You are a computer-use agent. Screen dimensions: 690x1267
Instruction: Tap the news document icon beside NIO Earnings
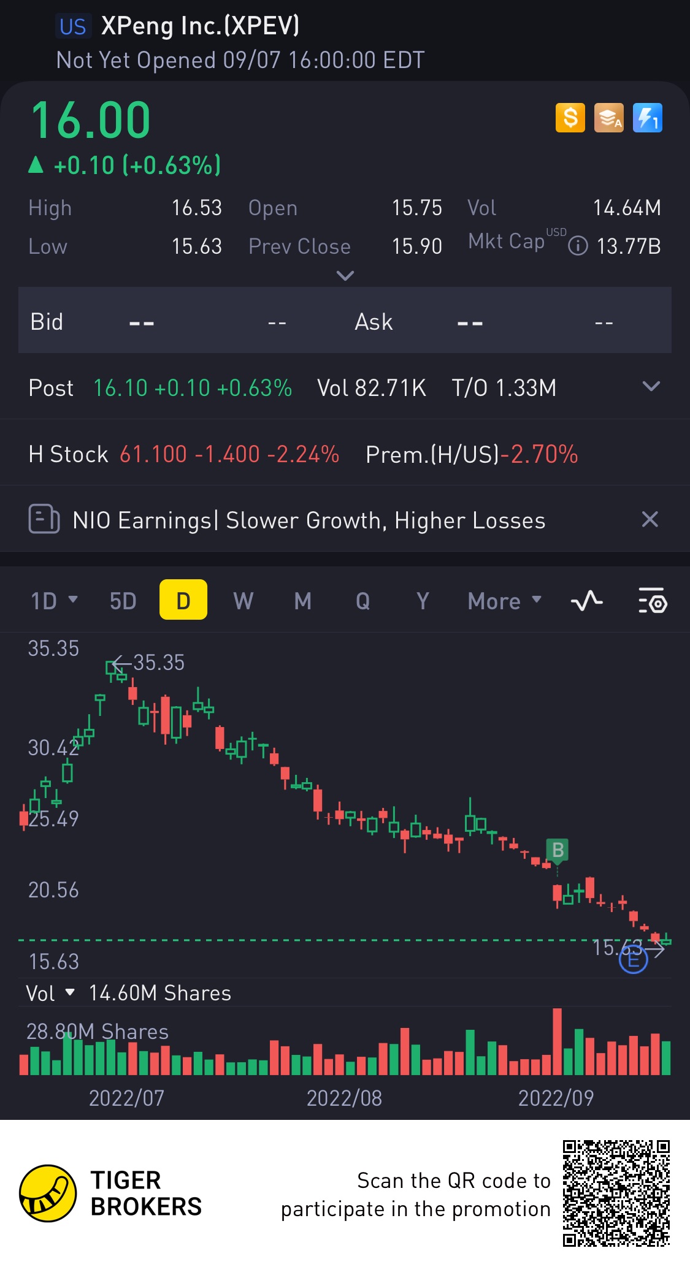[x=44, y=519]
